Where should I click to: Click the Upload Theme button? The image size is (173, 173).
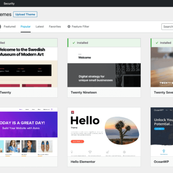[25, 14]
